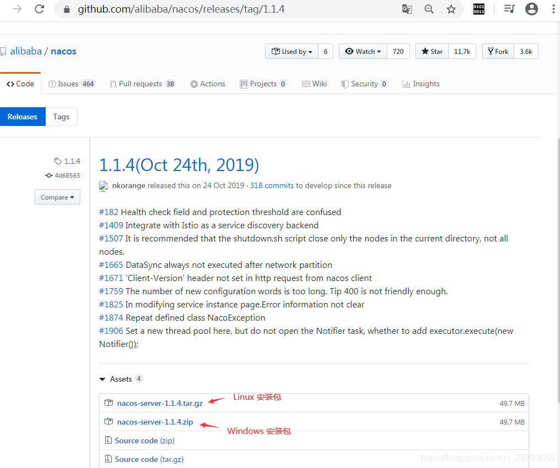
Task: Click the repository book icon beside alibaba
Action: 3,51
